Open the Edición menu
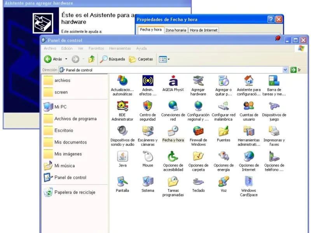 67,48
